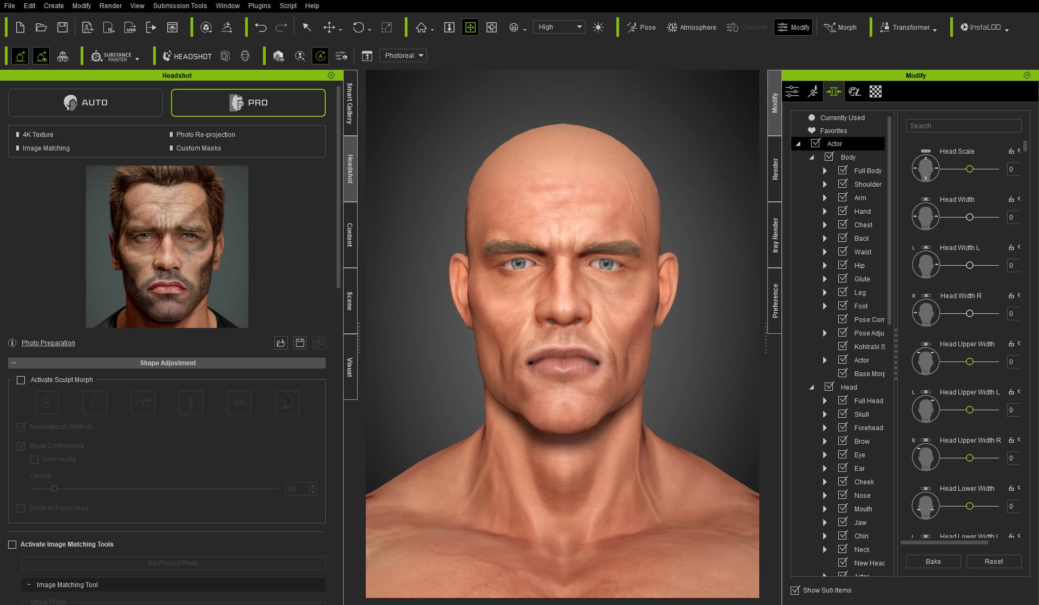Open the Photoreal render mode dropdown

[403, 56]
